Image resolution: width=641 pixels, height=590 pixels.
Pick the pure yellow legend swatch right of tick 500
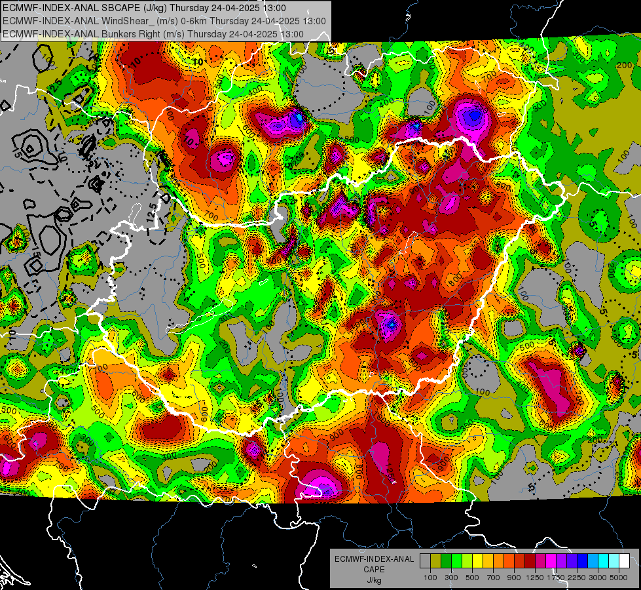click(x=477, y=561)
